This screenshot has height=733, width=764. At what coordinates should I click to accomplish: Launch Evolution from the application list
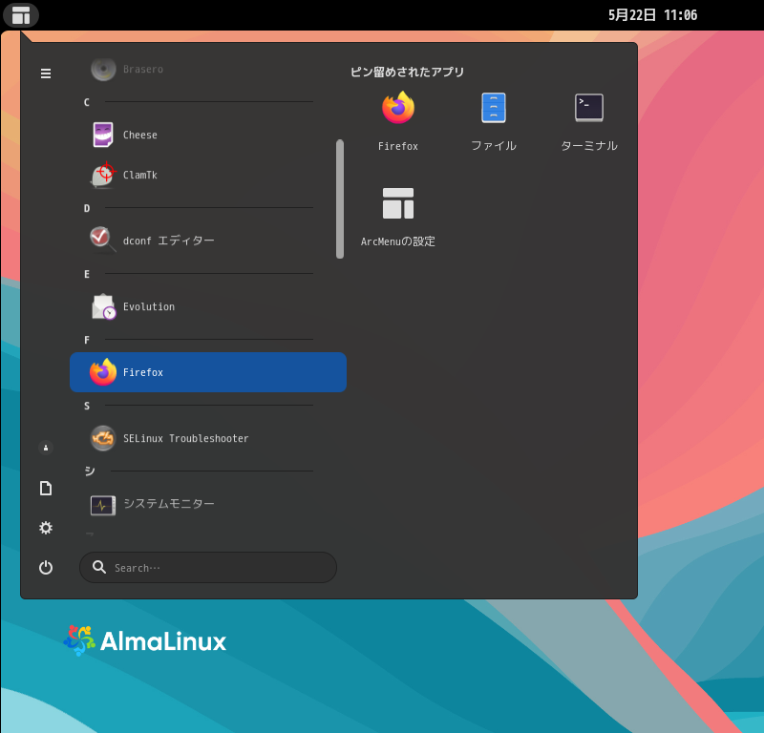tap(208, 306)
